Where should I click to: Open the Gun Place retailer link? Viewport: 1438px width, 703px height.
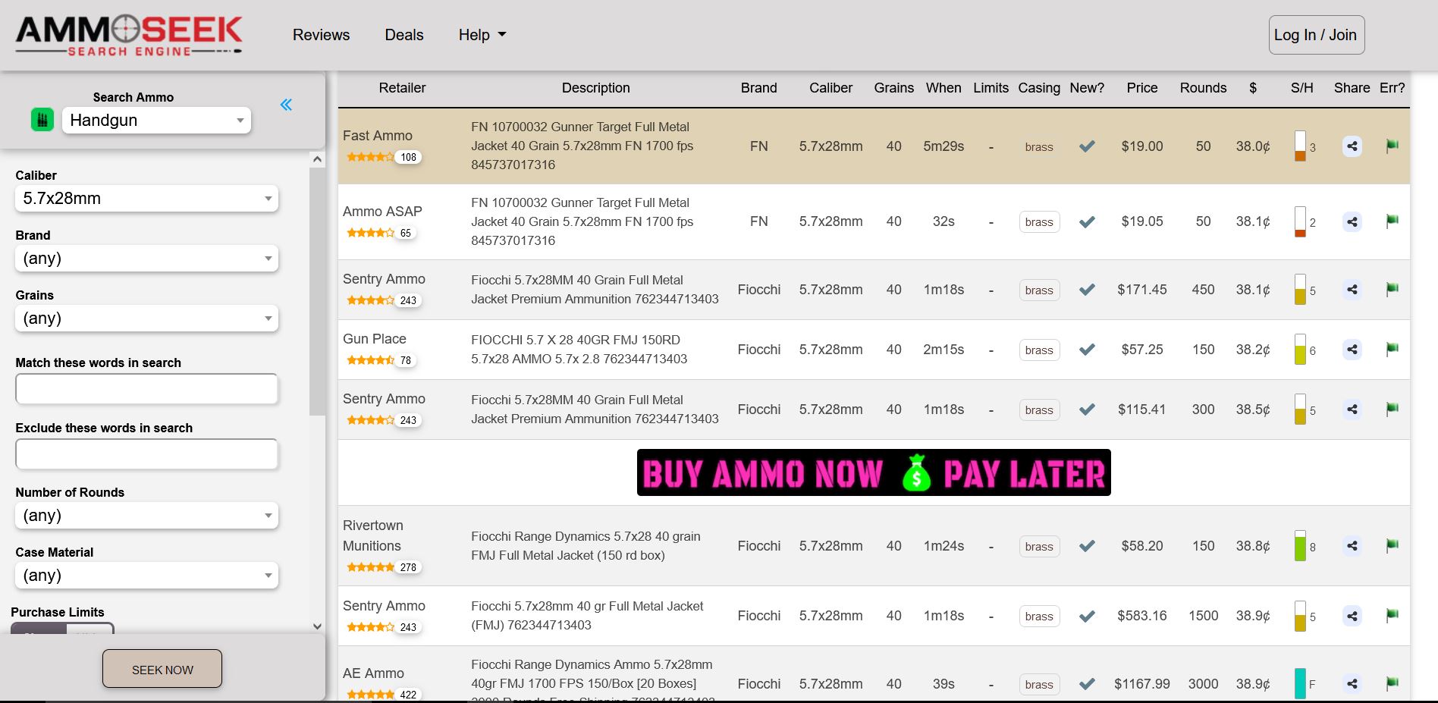tap(375, 339)
